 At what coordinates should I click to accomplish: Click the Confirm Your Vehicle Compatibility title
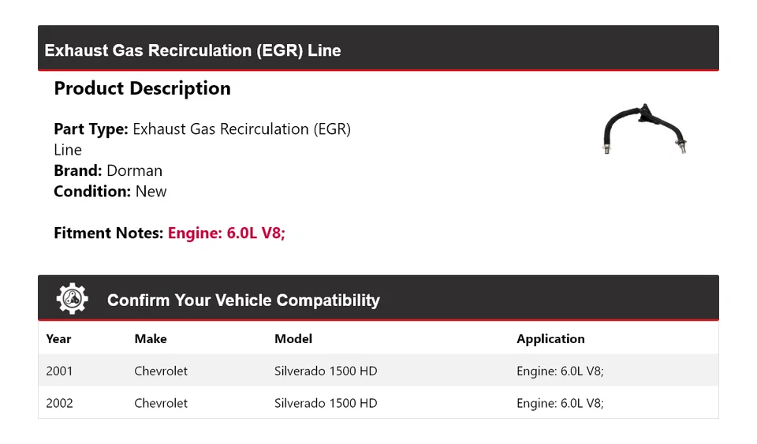click(243, 300)
